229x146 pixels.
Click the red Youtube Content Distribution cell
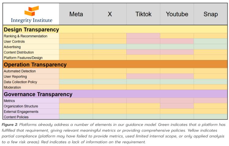[177, 52]
